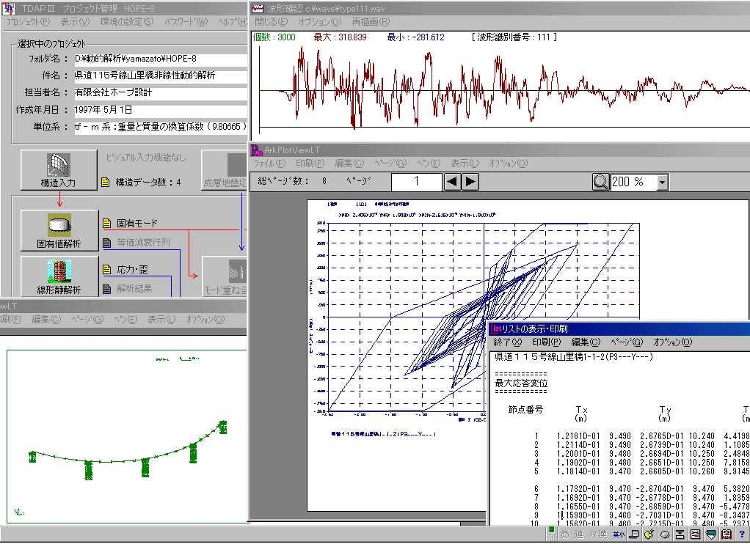The image size is (750, 544).
Task: Click the green tag IME tray icon
Action: [x=711, y=534]
